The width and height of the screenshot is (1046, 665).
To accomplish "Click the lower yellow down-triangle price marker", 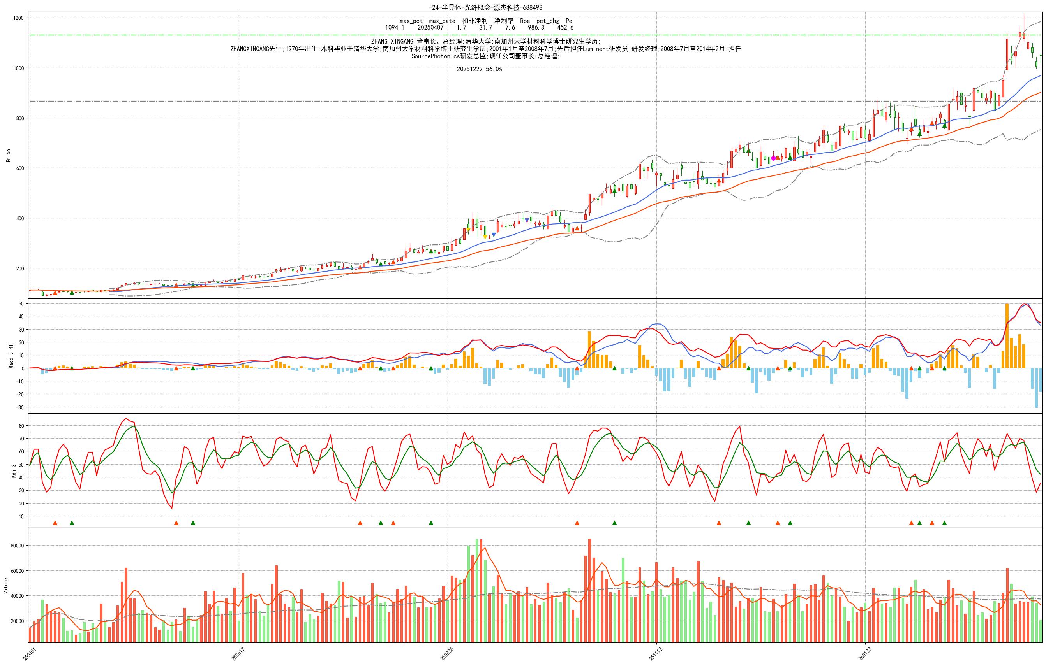I will 485,237.
